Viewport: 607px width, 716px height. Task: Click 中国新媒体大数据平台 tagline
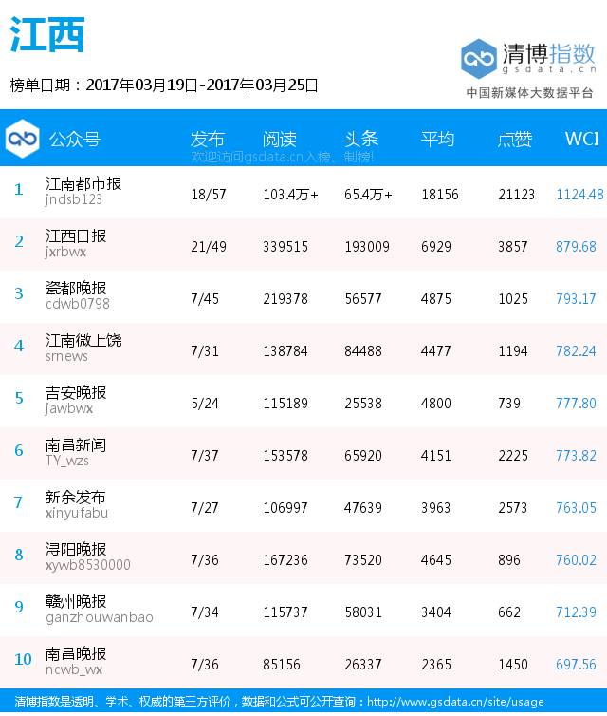[x=529, y=93]
